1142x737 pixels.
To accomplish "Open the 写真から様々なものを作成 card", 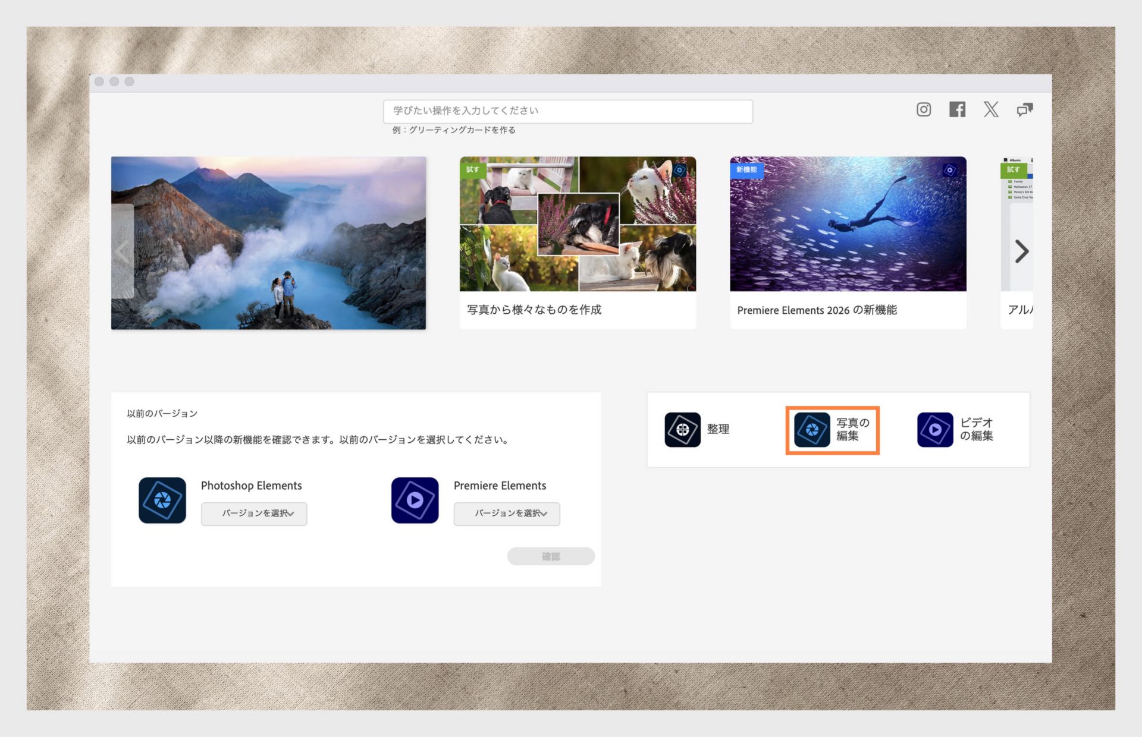I will [578, 242].
